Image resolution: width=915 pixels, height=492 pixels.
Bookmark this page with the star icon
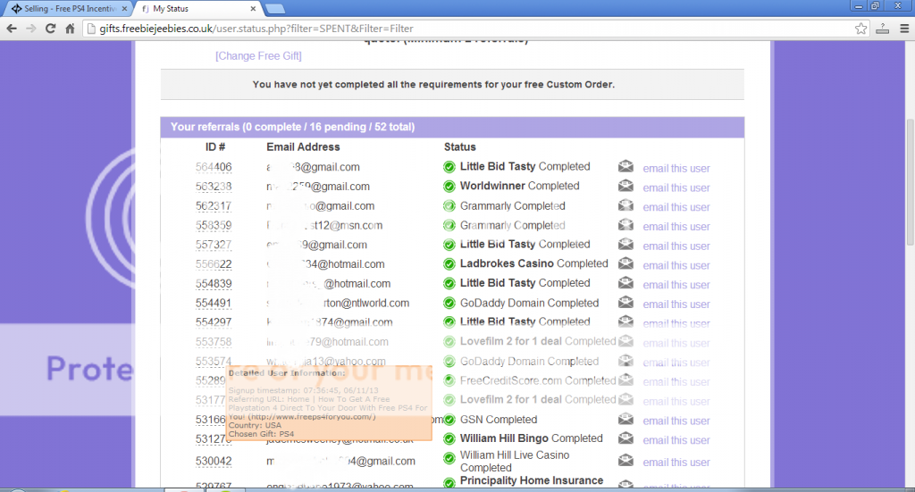(x=860, y=29)
